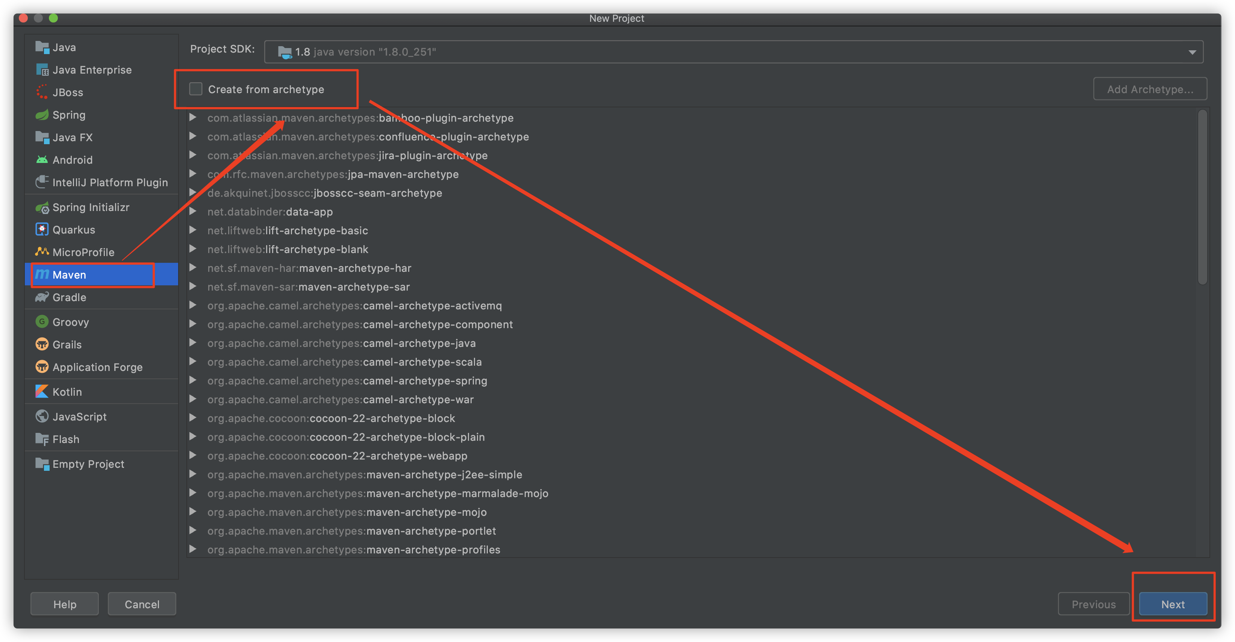Click the Empty Project icon
Screen dimensions: 1235x642
[42, 464]
